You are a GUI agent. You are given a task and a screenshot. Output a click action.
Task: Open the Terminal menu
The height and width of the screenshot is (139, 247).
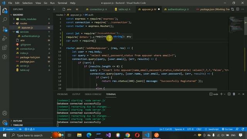coord(62,3)
